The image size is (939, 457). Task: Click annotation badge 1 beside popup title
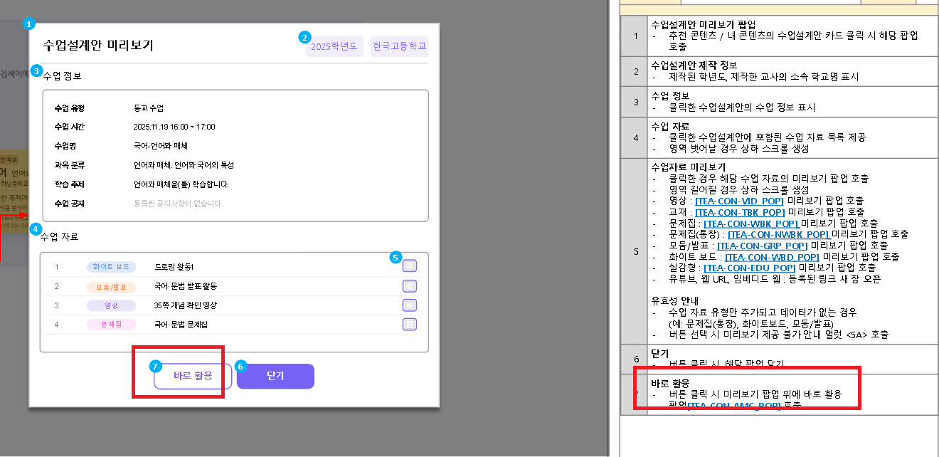tap(29, 24)
